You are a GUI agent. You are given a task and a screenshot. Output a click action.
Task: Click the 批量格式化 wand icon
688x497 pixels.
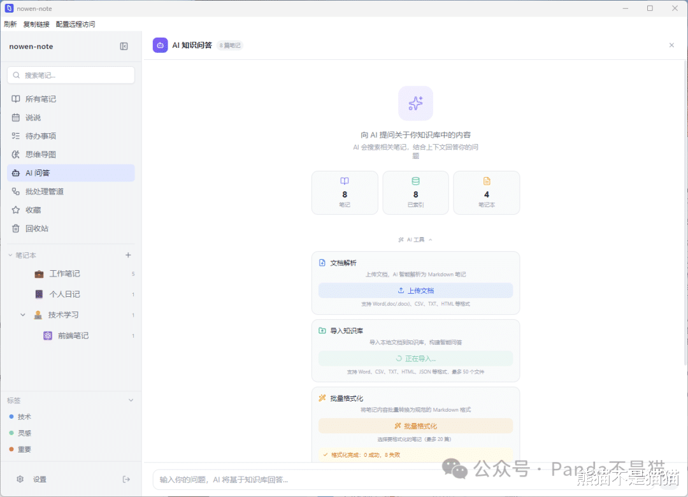tap(322, 398)
